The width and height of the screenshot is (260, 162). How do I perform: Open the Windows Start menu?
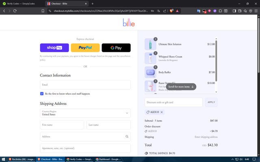3,159
